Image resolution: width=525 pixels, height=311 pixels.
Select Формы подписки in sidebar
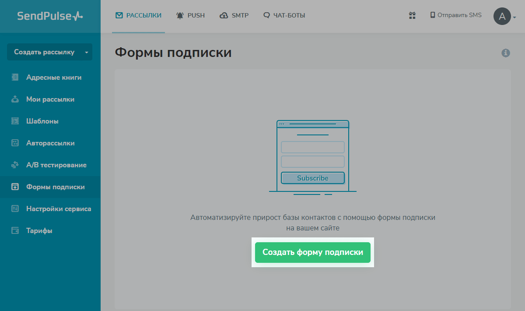click(x=50, y=187)
